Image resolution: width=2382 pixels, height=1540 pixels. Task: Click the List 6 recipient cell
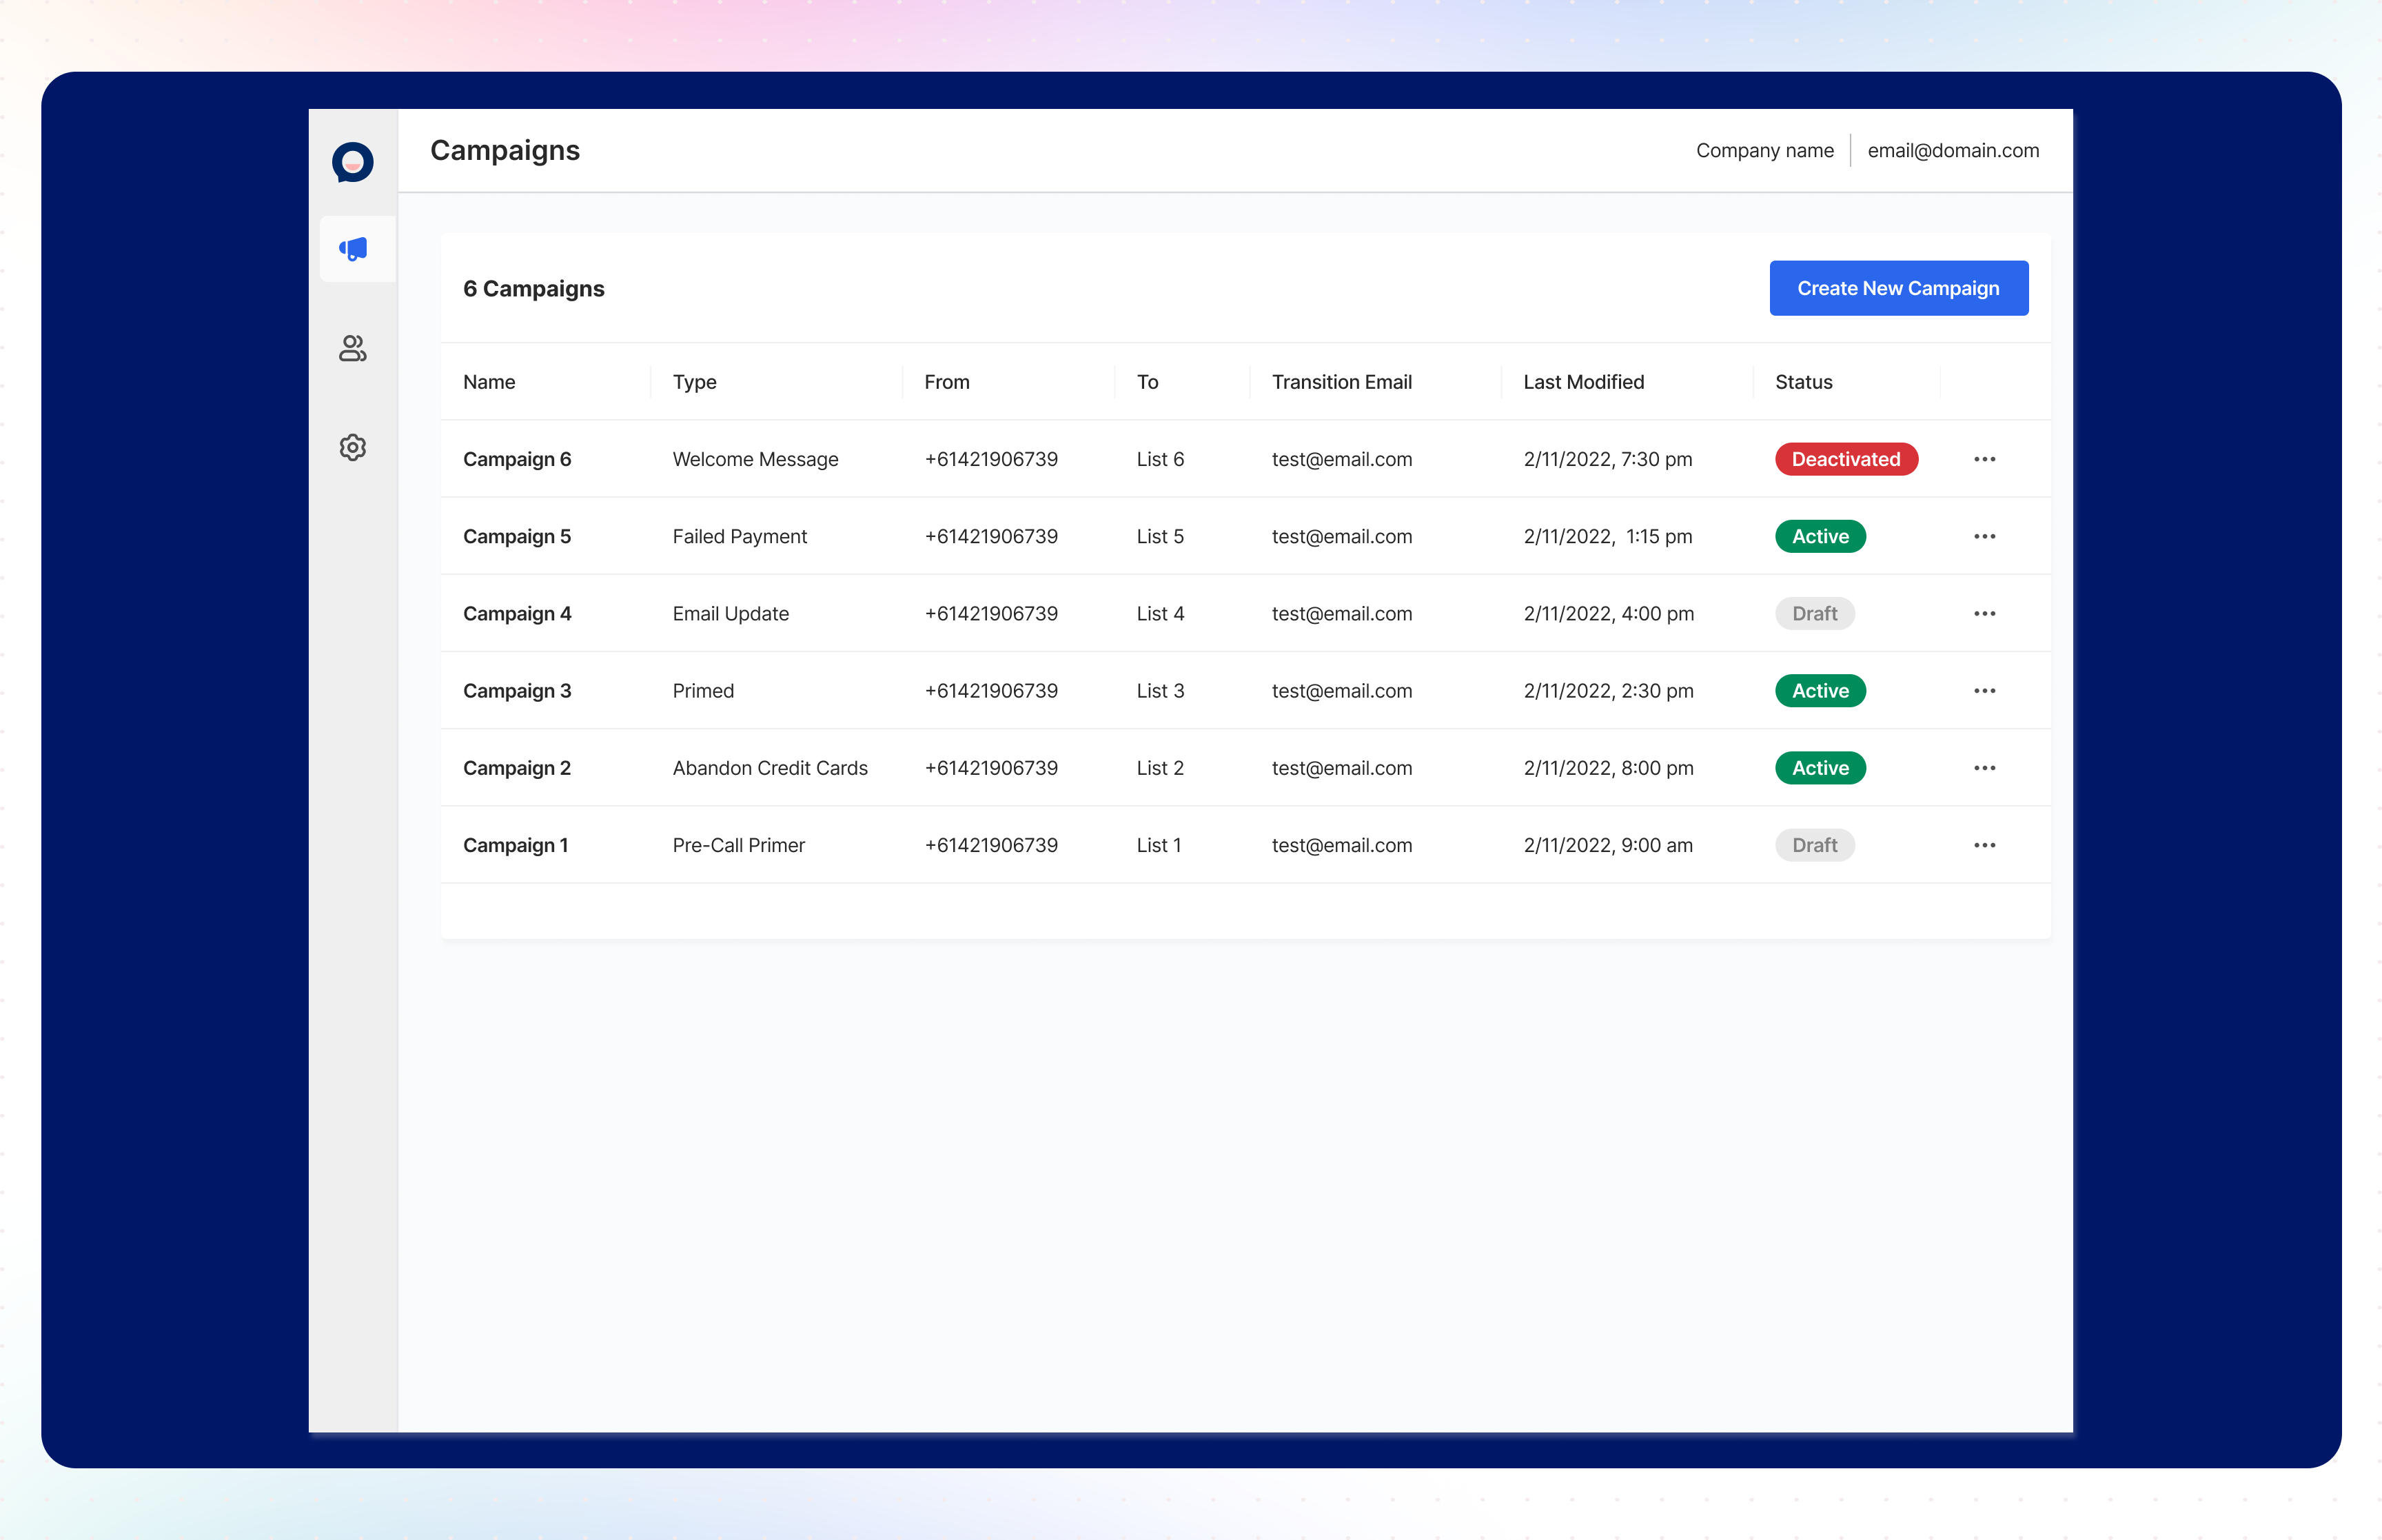(1159, 459)
